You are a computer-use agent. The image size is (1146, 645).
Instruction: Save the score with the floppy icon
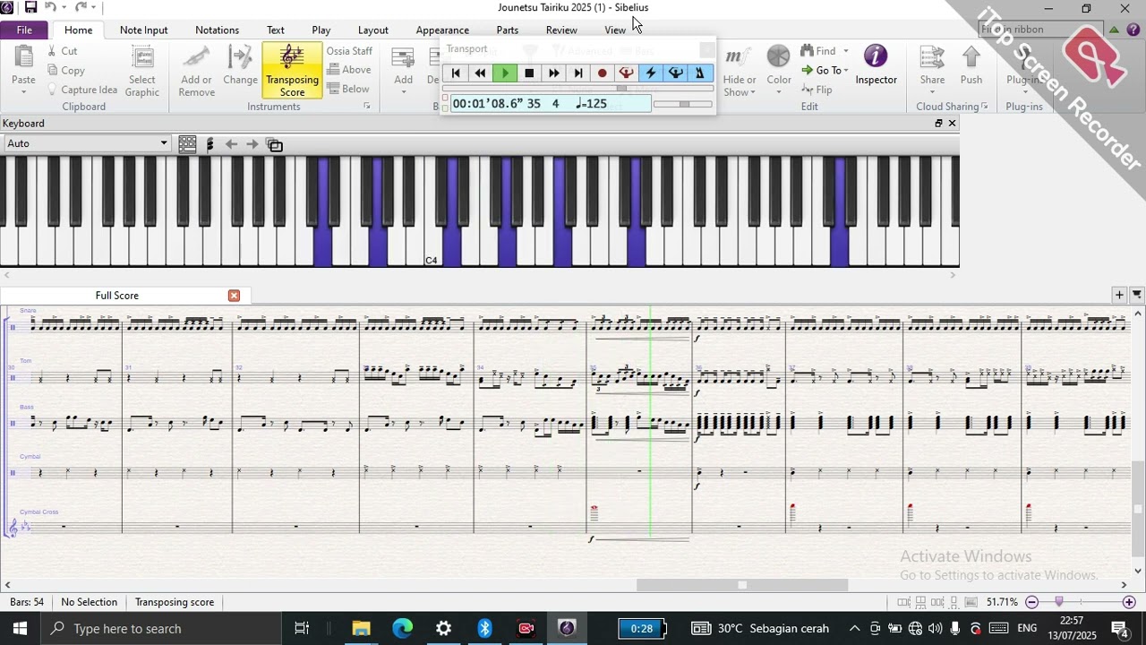pos(30,8)
